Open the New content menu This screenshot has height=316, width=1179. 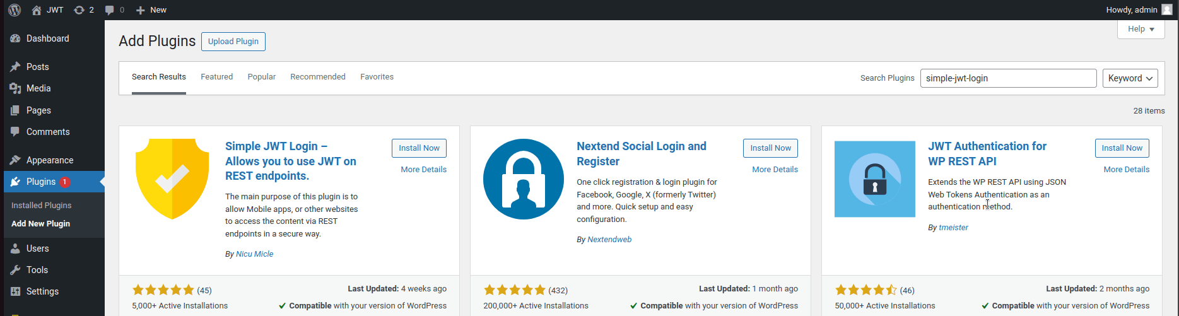click(151, 10)
